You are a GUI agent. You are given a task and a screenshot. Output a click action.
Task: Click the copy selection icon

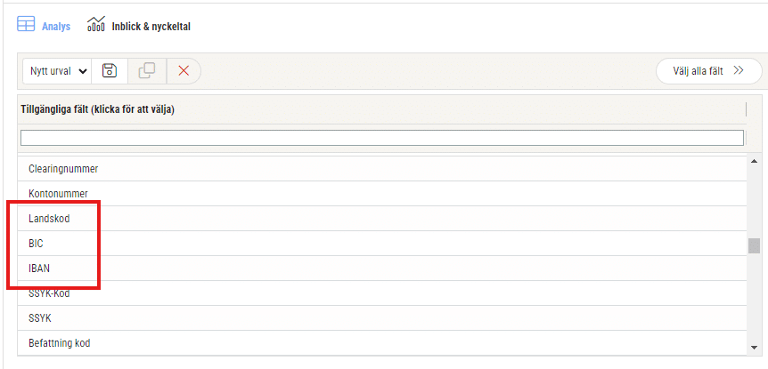click(x=147, y=71)
